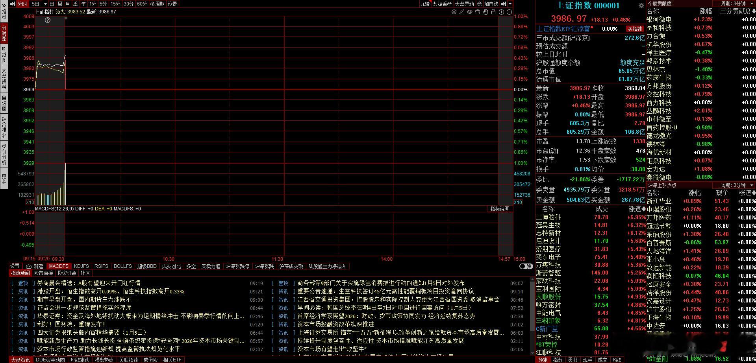Open the KDJFS indicator tab
Viewport: 756px width, 363px height.
(x=82, y=266)
